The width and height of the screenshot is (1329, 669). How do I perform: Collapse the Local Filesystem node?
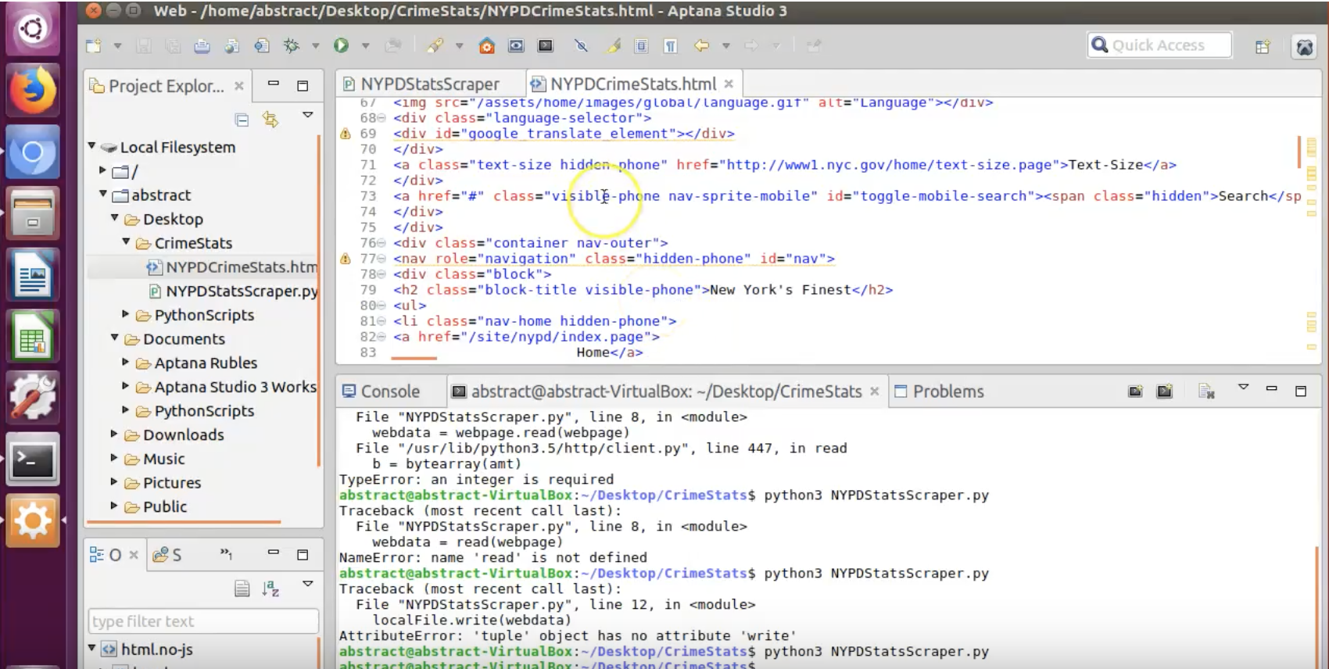click(x=92, y=146)
